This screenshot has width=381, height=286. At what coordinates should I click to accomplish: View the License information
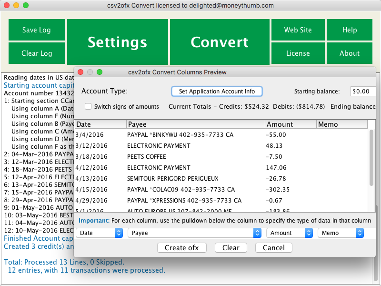pos(298,53)
